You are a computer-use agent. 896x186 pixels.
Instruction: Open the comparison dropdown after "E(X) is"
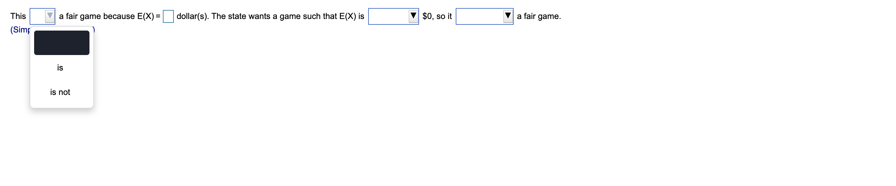click(x=393, y=16)
